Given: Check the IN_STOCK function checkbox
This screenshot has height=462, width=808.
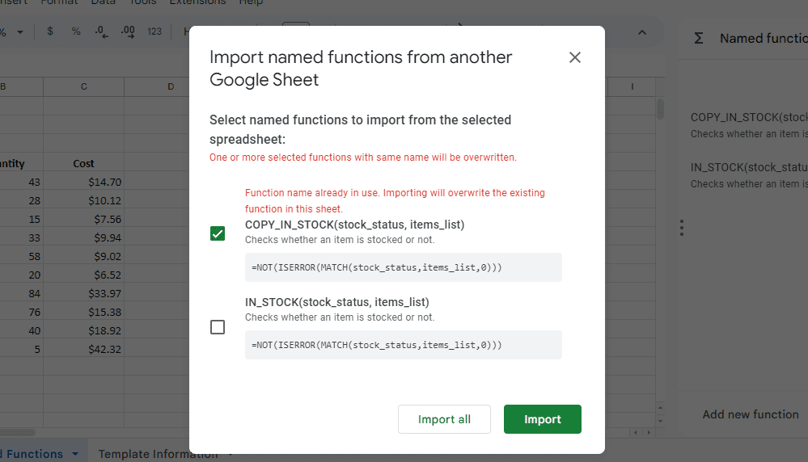Looking at the screenshot, I should tap(218, 327).
